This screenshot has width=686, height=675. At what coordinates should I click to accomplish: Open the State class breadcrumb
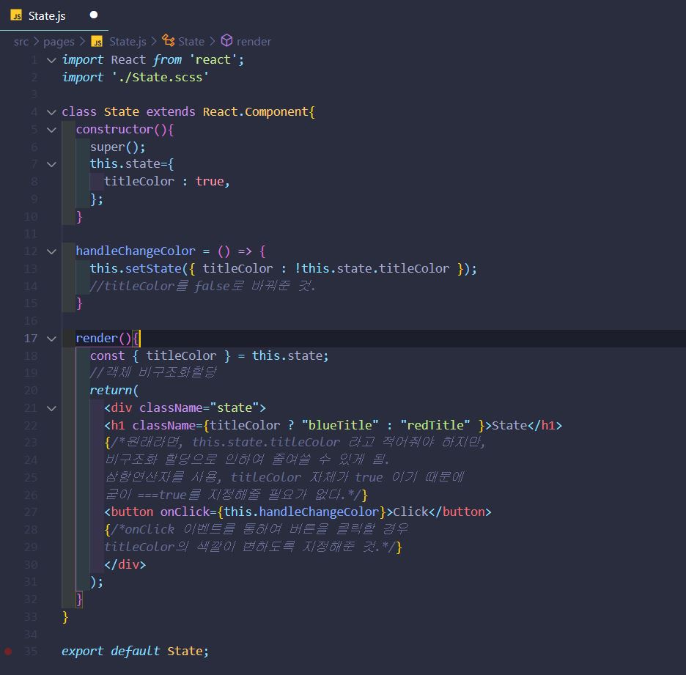(x=191, y=42)
